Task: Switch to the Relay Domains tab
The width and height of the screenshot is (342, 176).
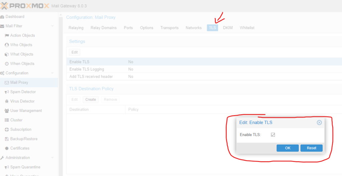Action: (104, 28)
